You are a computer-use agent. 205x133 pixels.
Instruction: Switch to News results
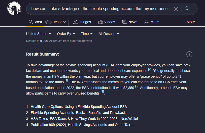[130, 22]
